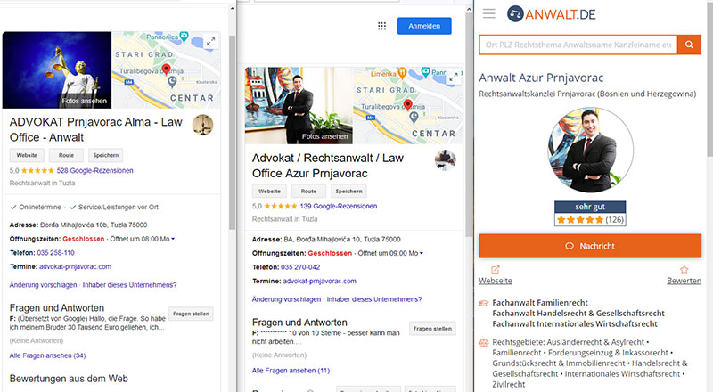Image resolution: width=713 pixels, height=392 pixels.
Task: Open Alle Fragen ansehen (34)
Action: [48, 355]
